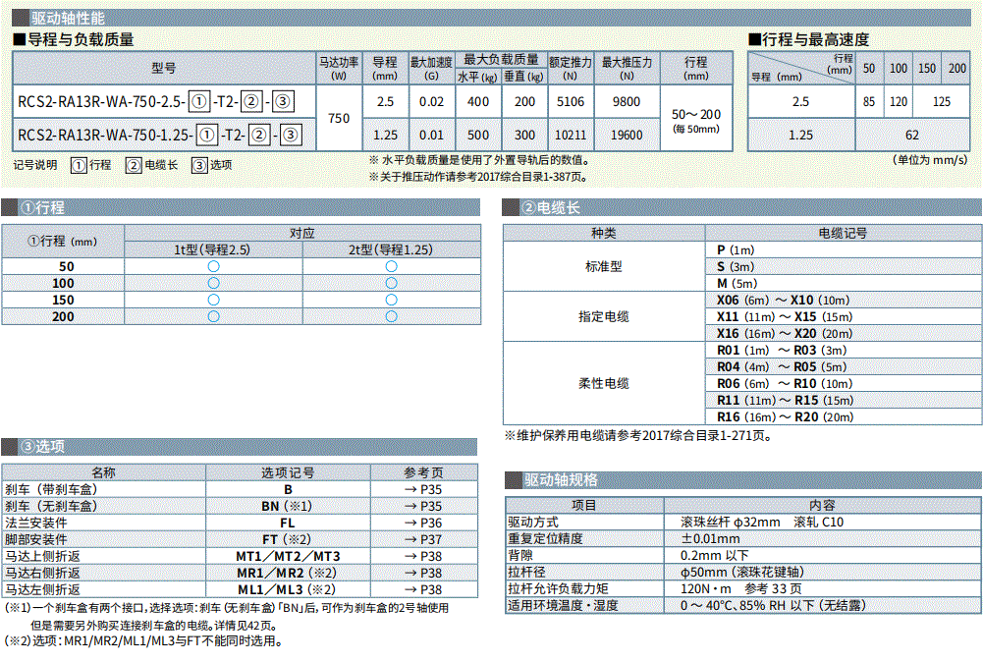Click the speed value 62 for lead 1.25
Image resolution: width=983 pixels, height=663 pixels.
912,135
